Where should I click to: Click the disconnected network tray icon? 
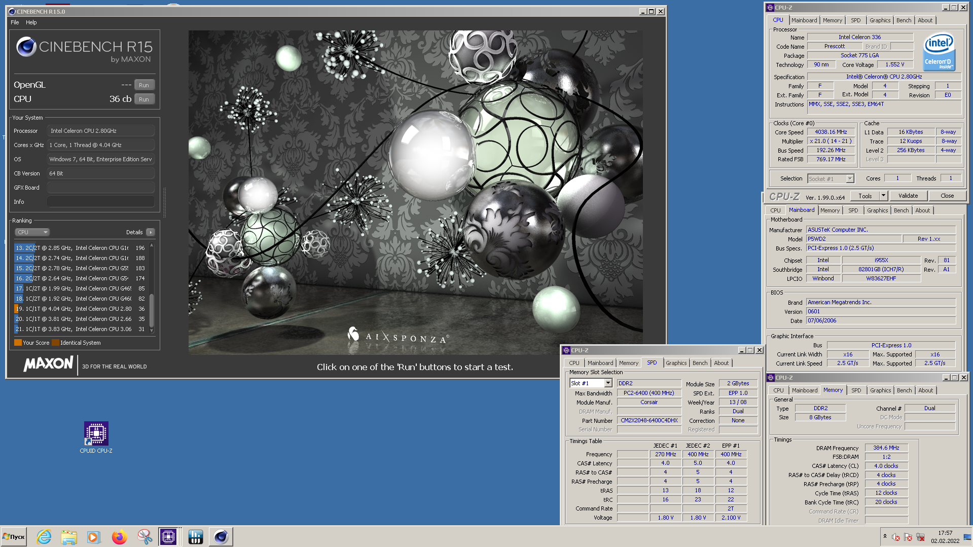[920, 537]
